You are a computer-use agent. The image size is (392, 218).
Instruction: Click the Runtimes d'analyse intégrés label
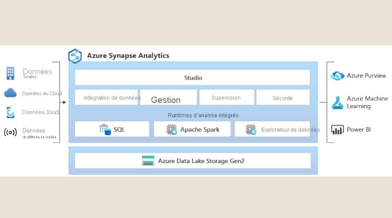click(x=203, y=115)
